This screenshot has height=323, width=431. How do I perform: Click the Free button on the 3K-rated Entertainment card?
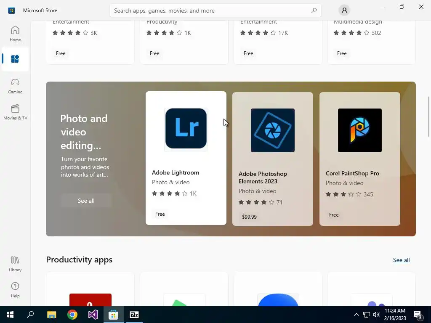point(61,53)
